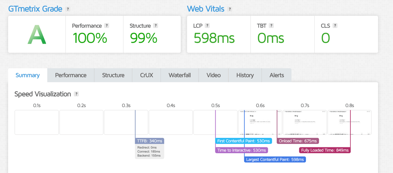Switch to the Performance tab

pyautogui.click(x=71, y=75)
